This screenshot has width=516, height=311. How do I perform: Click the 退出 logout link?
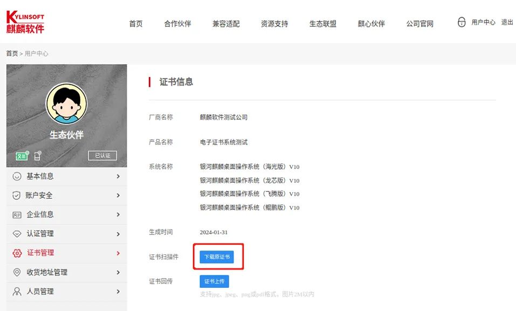pyautogui.click(x=507, y=23)
